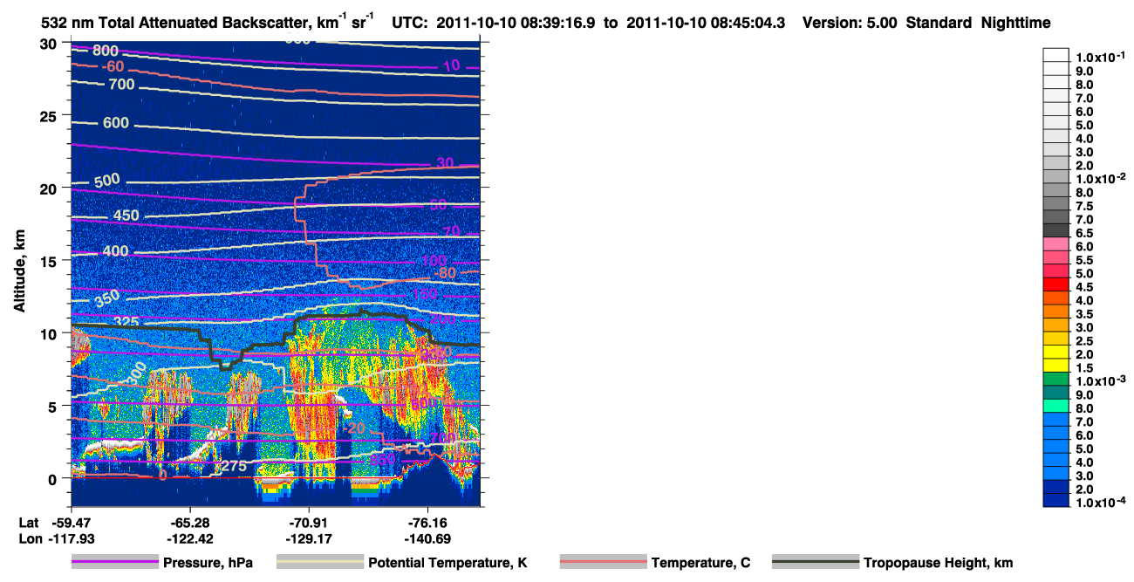Click the longitude value '-117.93'
Image resolution: width=1134 pixels, height=582 pixels.
pyautogui.click(x=71, y=538)
